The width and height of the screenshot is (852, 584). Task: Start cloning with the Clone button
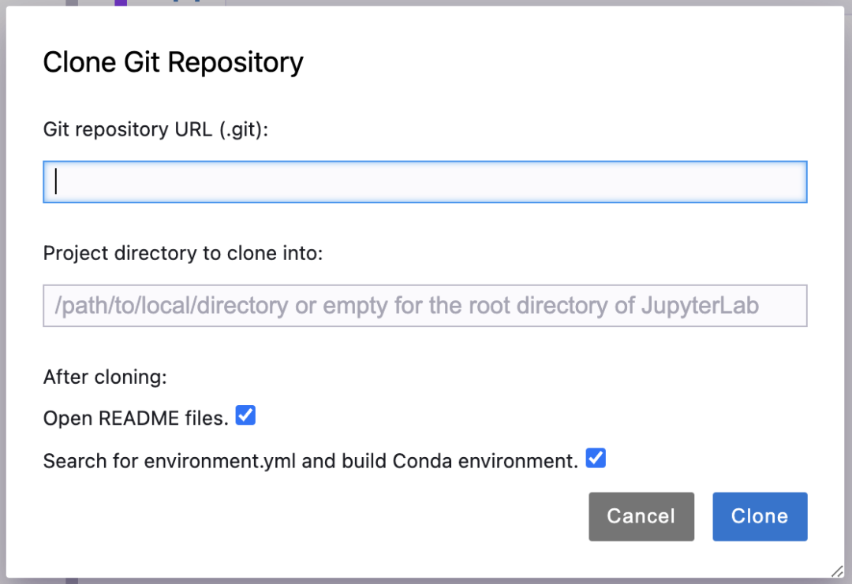[760, 516]
